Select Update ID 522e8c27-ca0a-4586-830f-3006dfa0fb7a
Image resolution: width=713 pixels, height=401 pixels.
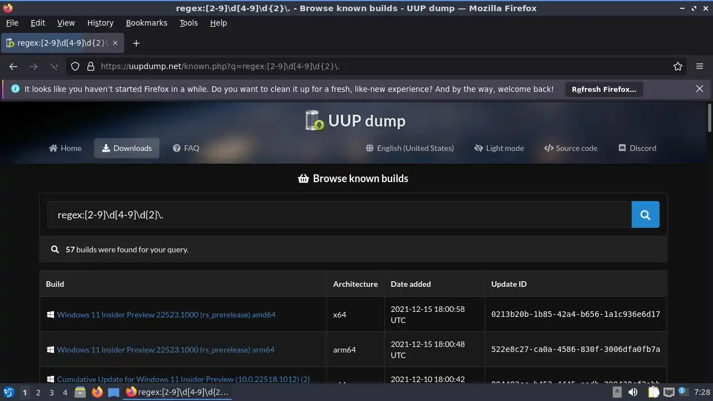click(x=575, y=350)
